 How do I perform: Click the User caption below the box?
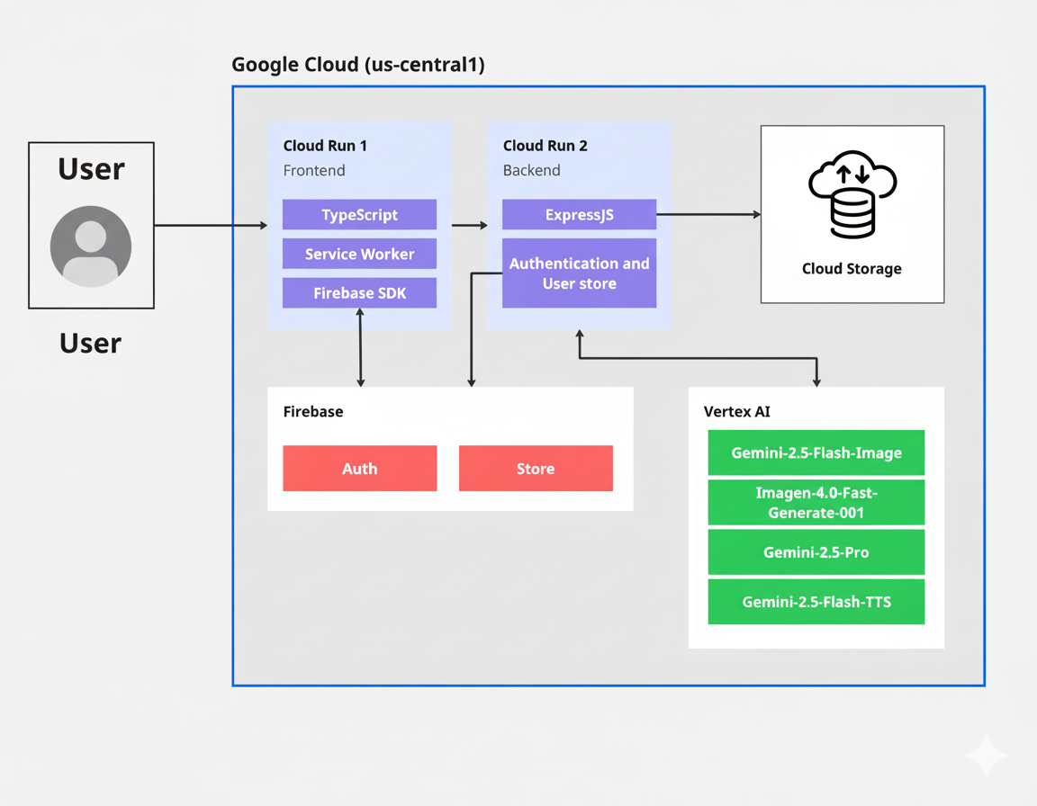91,344
